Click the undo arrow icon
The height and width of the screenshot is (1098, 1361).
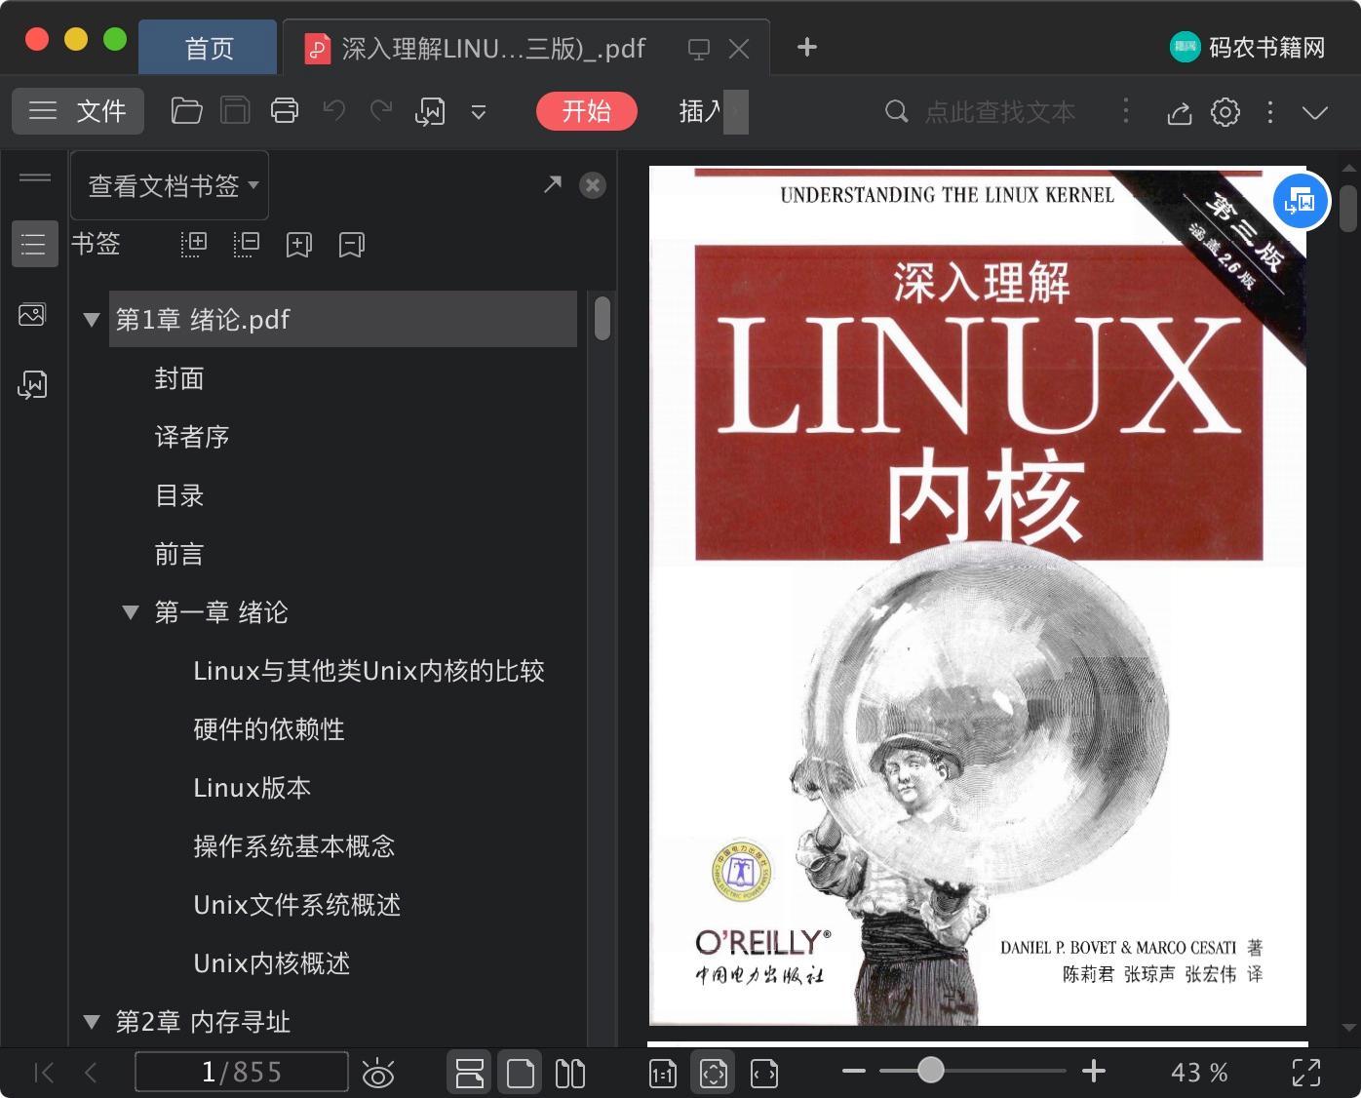pos(333,111)
